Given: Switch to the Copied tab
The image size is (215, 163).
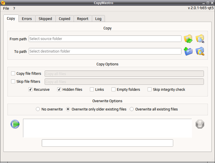Looking at the screenshot, I should [65, 19].
